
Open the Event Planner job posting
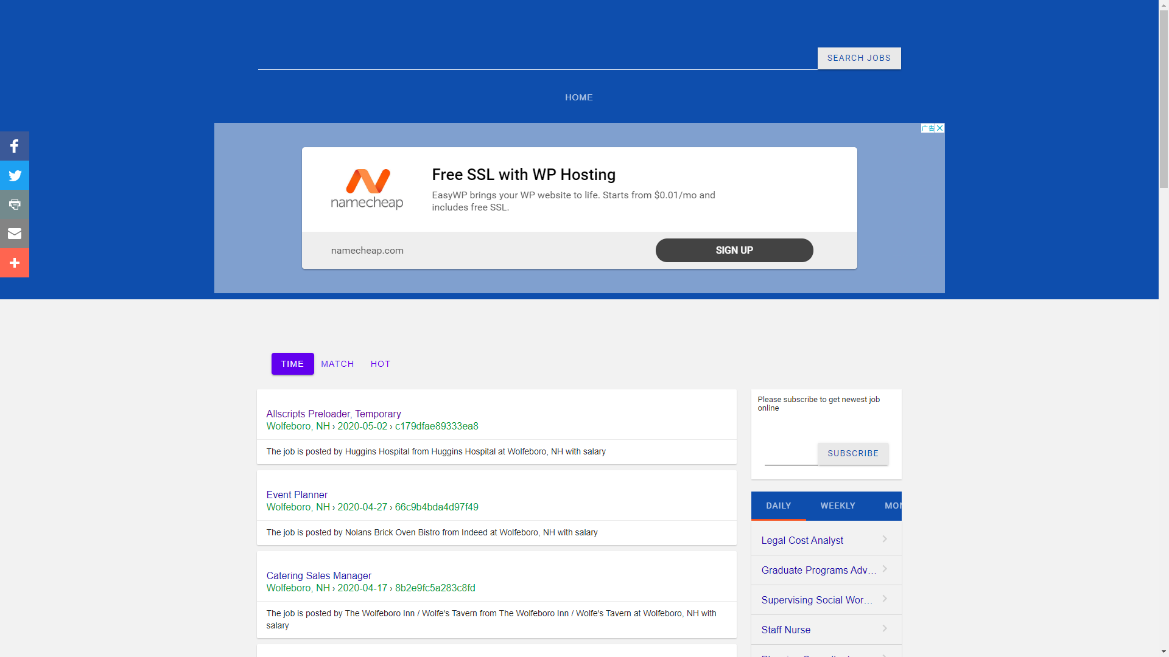click(297, 495)
